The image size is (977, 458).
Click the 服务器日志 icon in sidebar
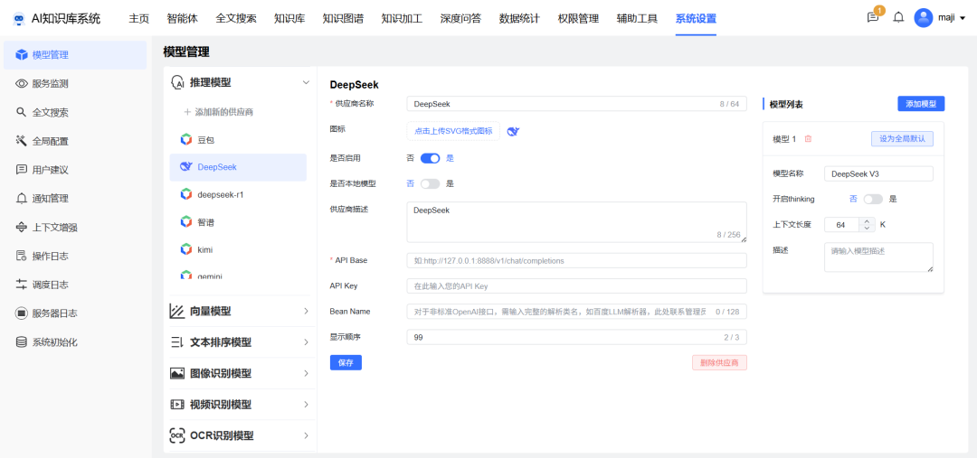click(x=22, y=313)
